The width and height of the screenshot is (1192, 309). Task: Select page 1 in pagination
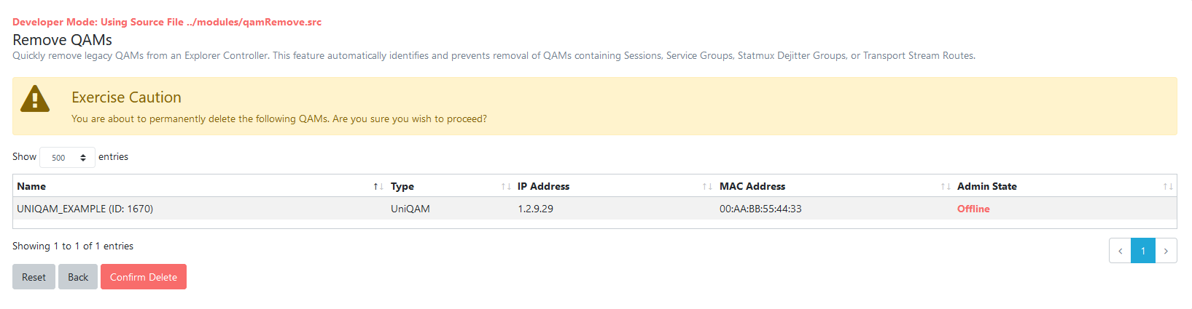[x=1143, y=251]
